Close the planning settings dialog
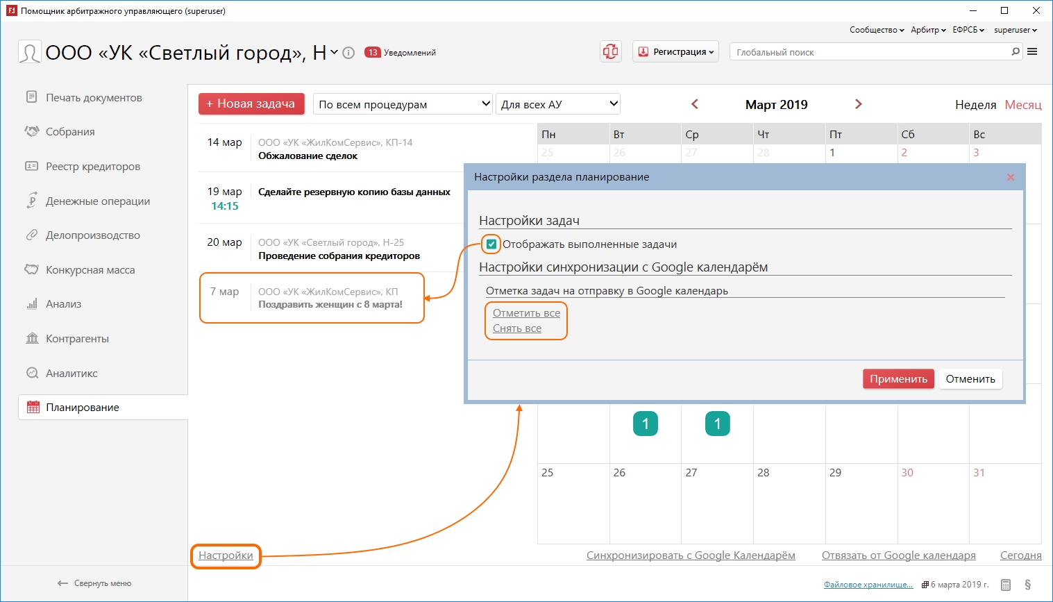 1011,178
